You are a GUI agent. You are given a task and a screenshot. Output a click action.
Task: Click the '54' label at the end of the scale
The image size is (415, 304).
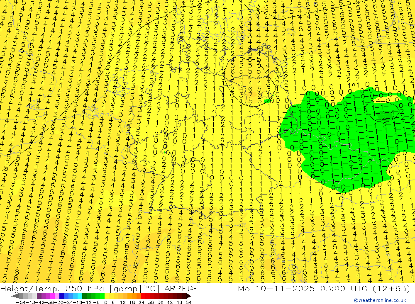(188, 302)
